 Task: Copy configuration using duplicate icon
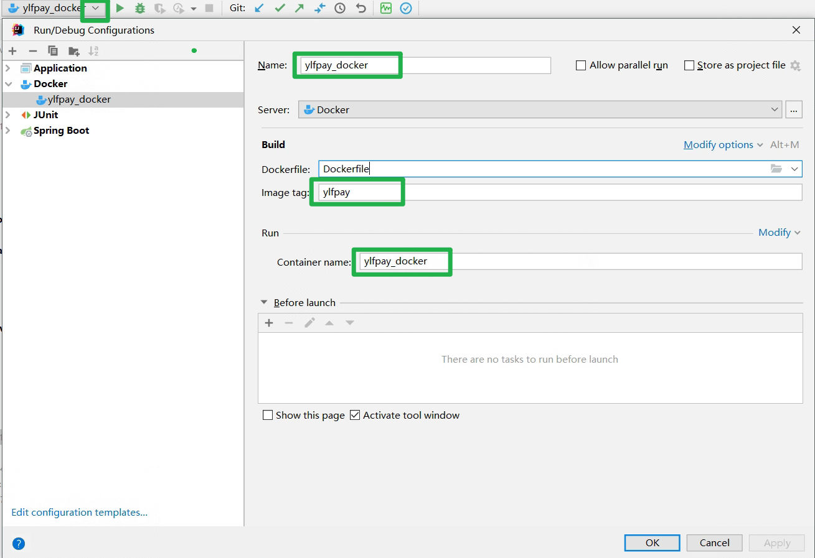[53, 51]
